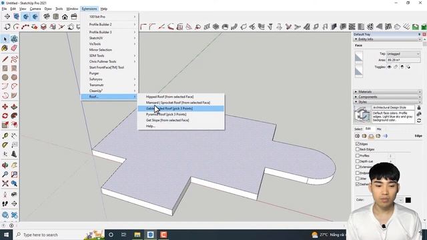The width and height of the screenshot is (427, 240).
Task: Select the Offset tool
Action: (x=14, y=125)
